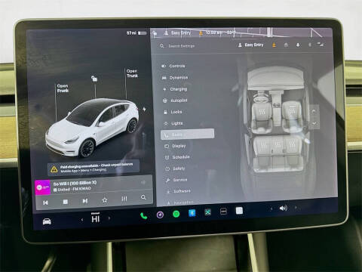The width and height of the screenshot is (362, 272).
Task: Open the paid charging unavailable warning
Action: [x=94, y=168]
